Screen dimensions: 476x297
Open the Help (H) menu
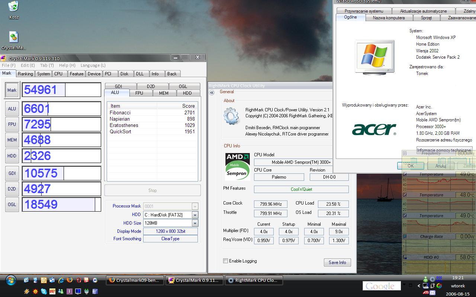(x=67, y=65)
